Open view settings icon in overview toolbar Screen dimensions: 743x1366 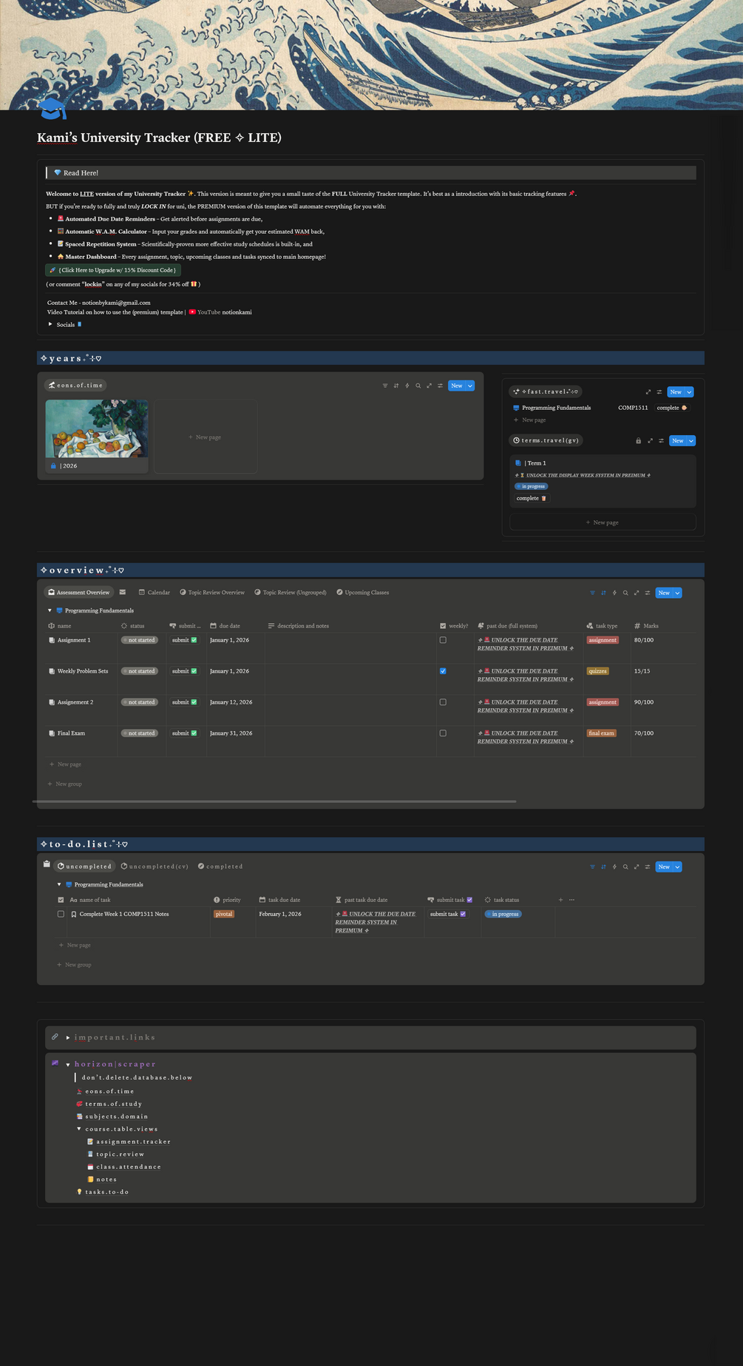coord(648,593)
